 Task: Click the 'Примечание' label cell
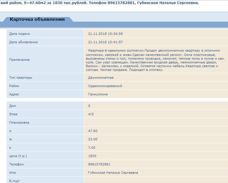(45, 60)
